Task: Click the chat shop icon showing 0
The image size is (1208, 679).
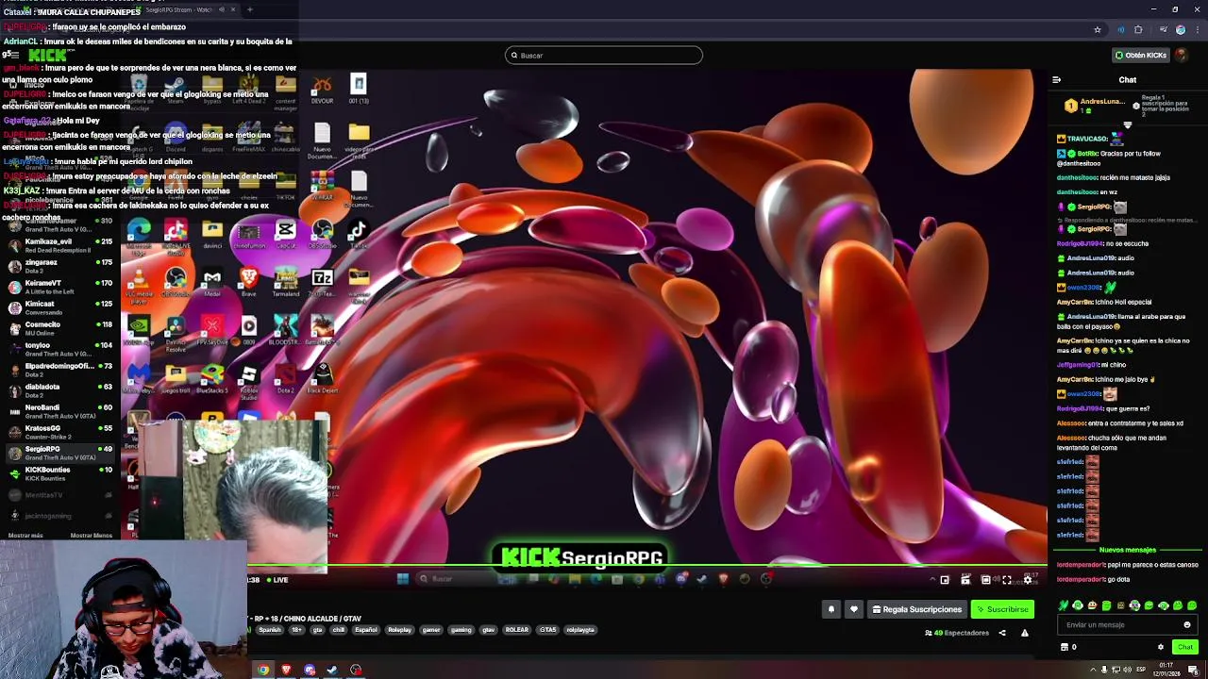Action: click(1068, 647)
